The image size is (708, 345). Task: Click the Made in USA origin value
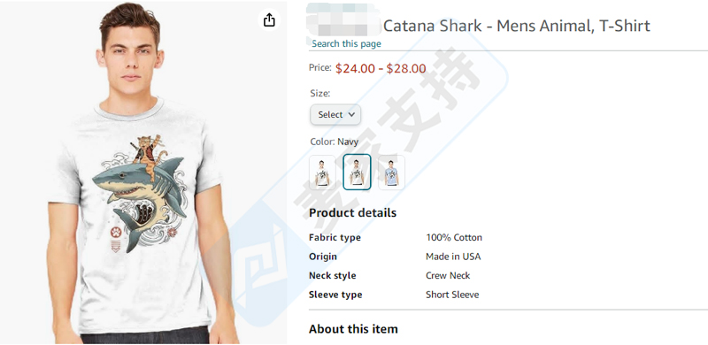tap(453, 257)
